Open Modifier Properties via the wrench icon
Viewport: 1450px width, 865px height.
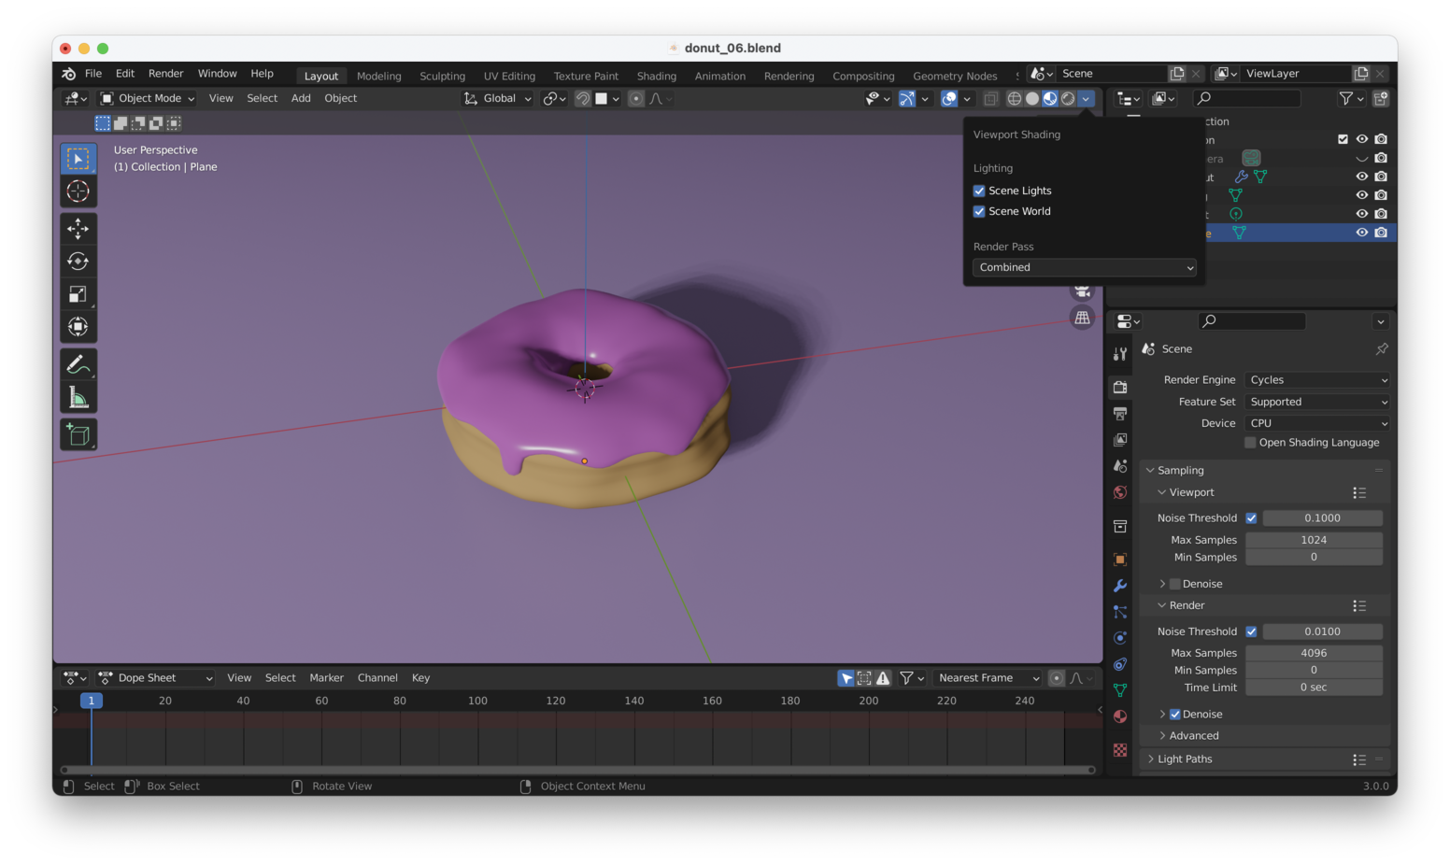point(1119,586)
